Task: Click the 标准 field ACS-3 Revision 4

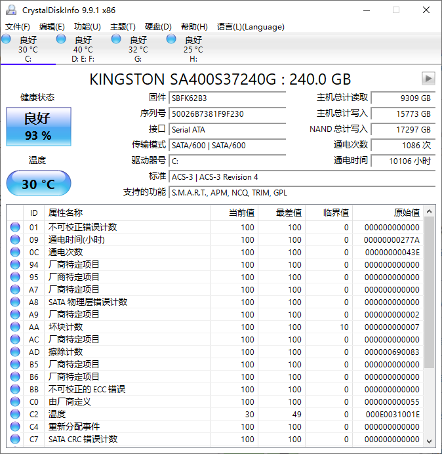Action: (x=302, y=176)
